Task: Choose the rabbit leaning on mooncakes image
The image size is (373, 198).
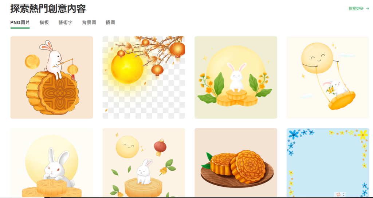Action: [52, 162]
